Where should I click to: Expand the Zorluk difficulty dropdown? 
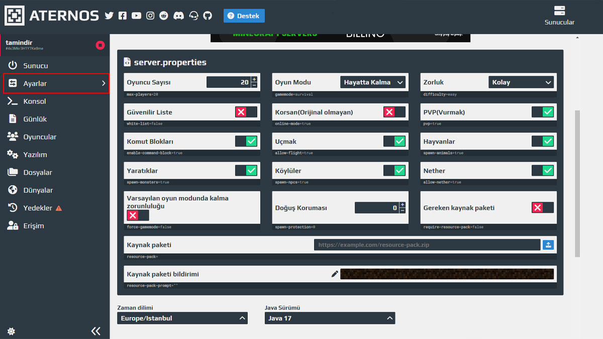coord(521,82)
